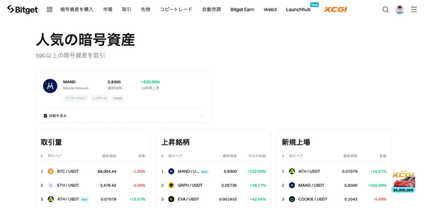The height and width of the screenshot is (208, 427).
Task: Click ATH coin icon in 新規上場 list
Action: click(x=292, y=171)
